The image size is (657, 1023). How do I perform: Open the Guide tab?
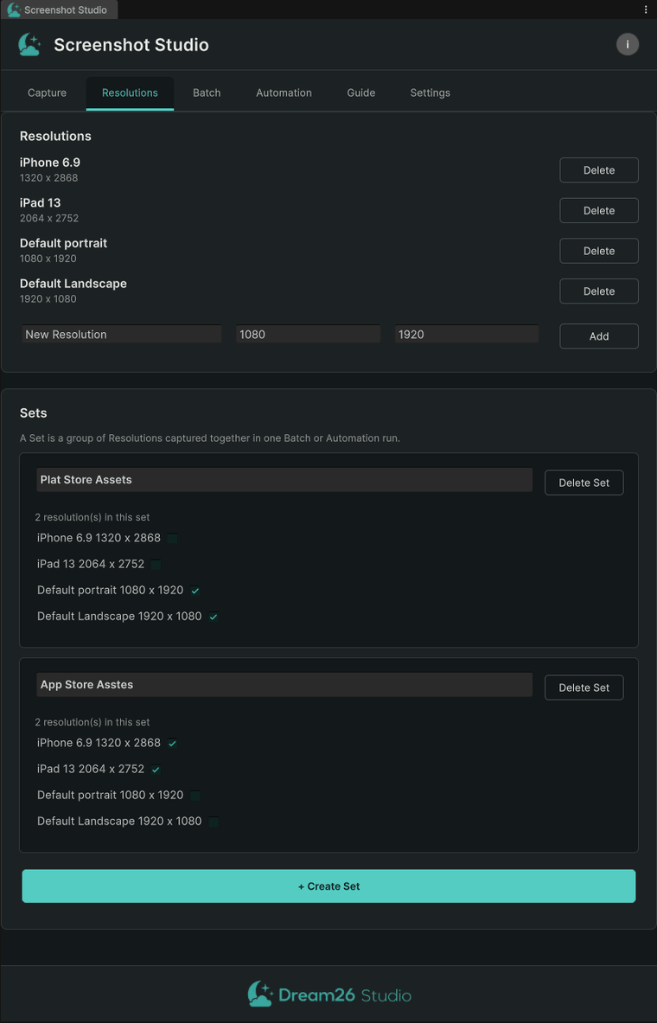pos(360,93)
